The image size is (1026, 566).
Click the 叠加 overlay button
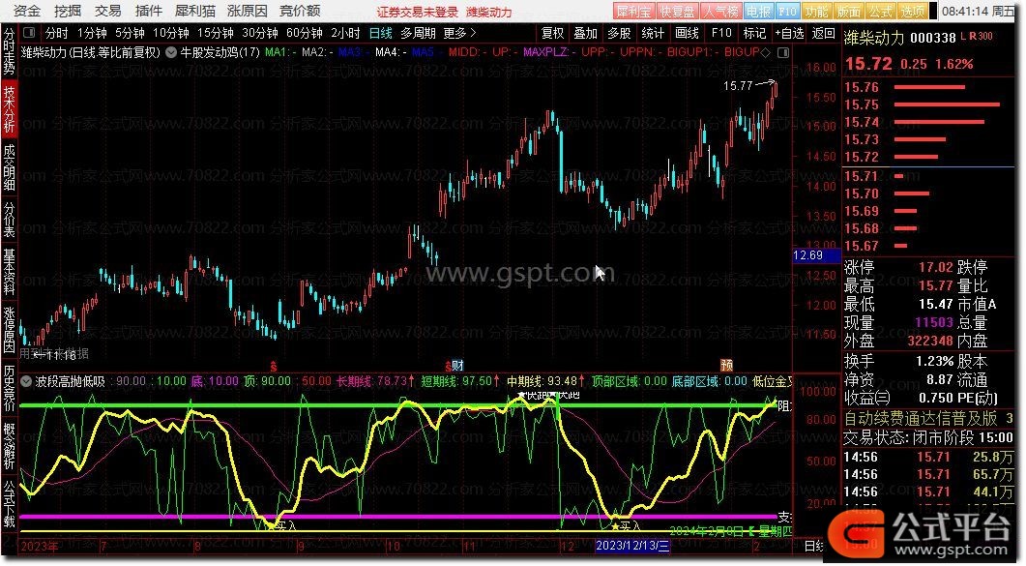tap(586, 33)
